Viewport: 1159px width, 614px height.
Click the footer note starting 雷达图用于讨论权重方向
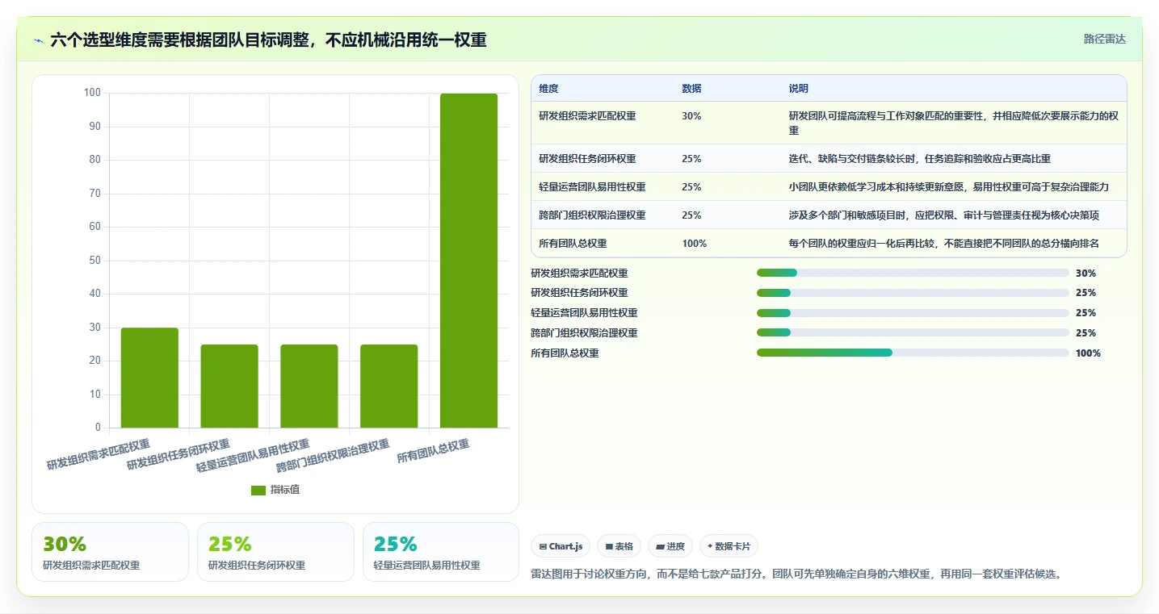796,574
